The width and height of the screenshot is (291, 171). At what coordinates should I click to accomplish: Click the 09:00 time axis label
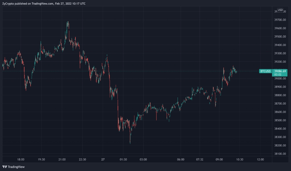click(219, 159)
